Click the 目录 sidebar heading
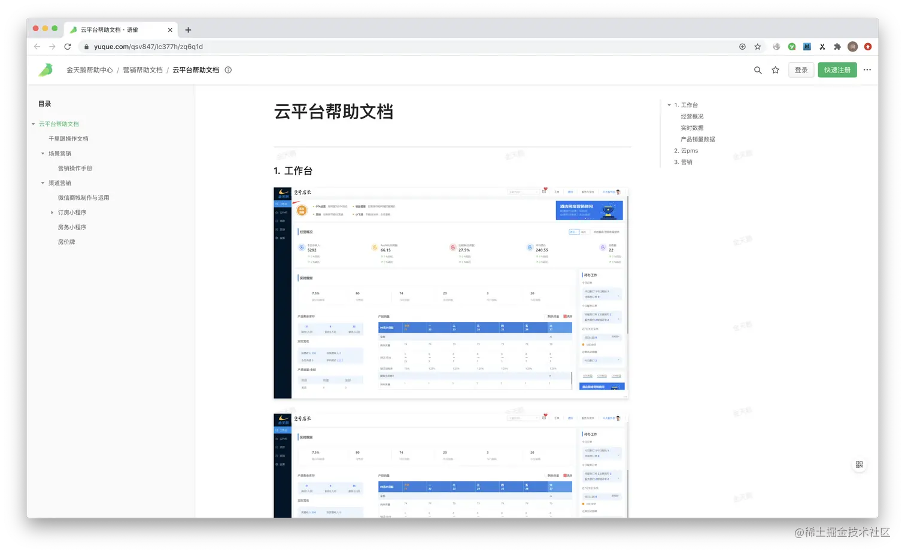The height and width of the screenshot is (553, 905). 45,104
